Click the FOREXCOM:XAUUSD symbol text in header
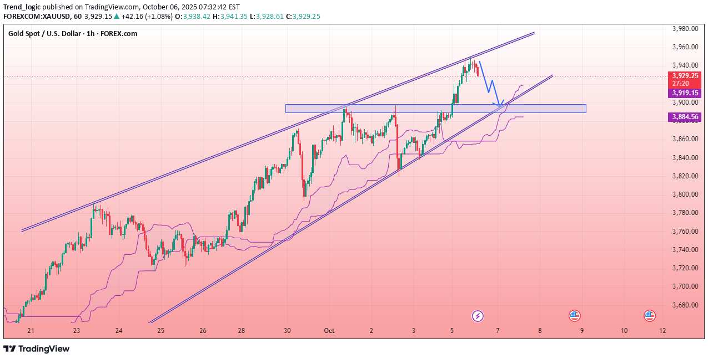This screenshot has width=708, height=359. (41, 17)
